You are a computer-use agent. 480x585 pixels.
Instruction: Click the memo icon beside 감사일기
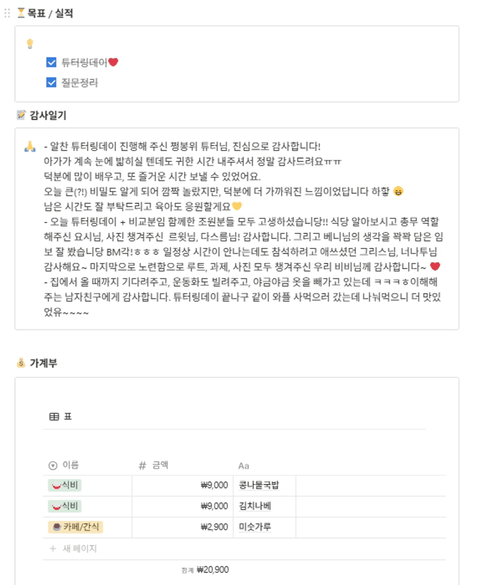(x=21, y=116)
